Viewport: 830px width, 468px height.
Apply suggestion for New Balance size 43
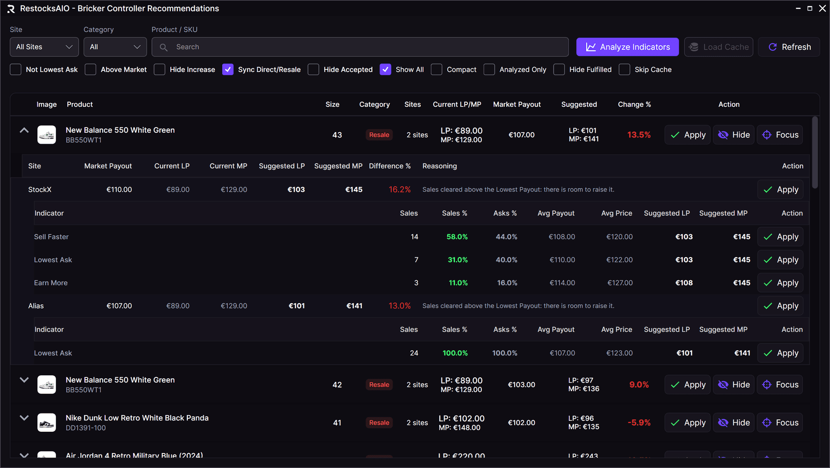(687, 135)
